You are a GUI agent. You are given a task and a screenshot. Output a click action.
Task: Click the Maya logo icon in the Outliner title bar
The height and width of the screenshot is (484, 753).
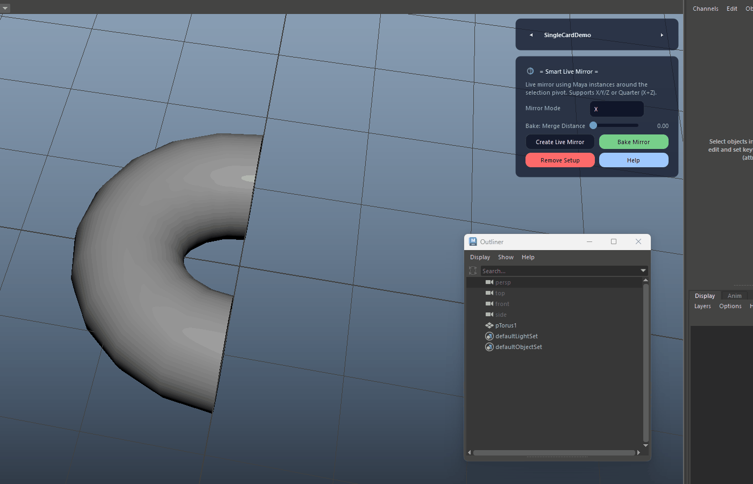coord(473,241)
